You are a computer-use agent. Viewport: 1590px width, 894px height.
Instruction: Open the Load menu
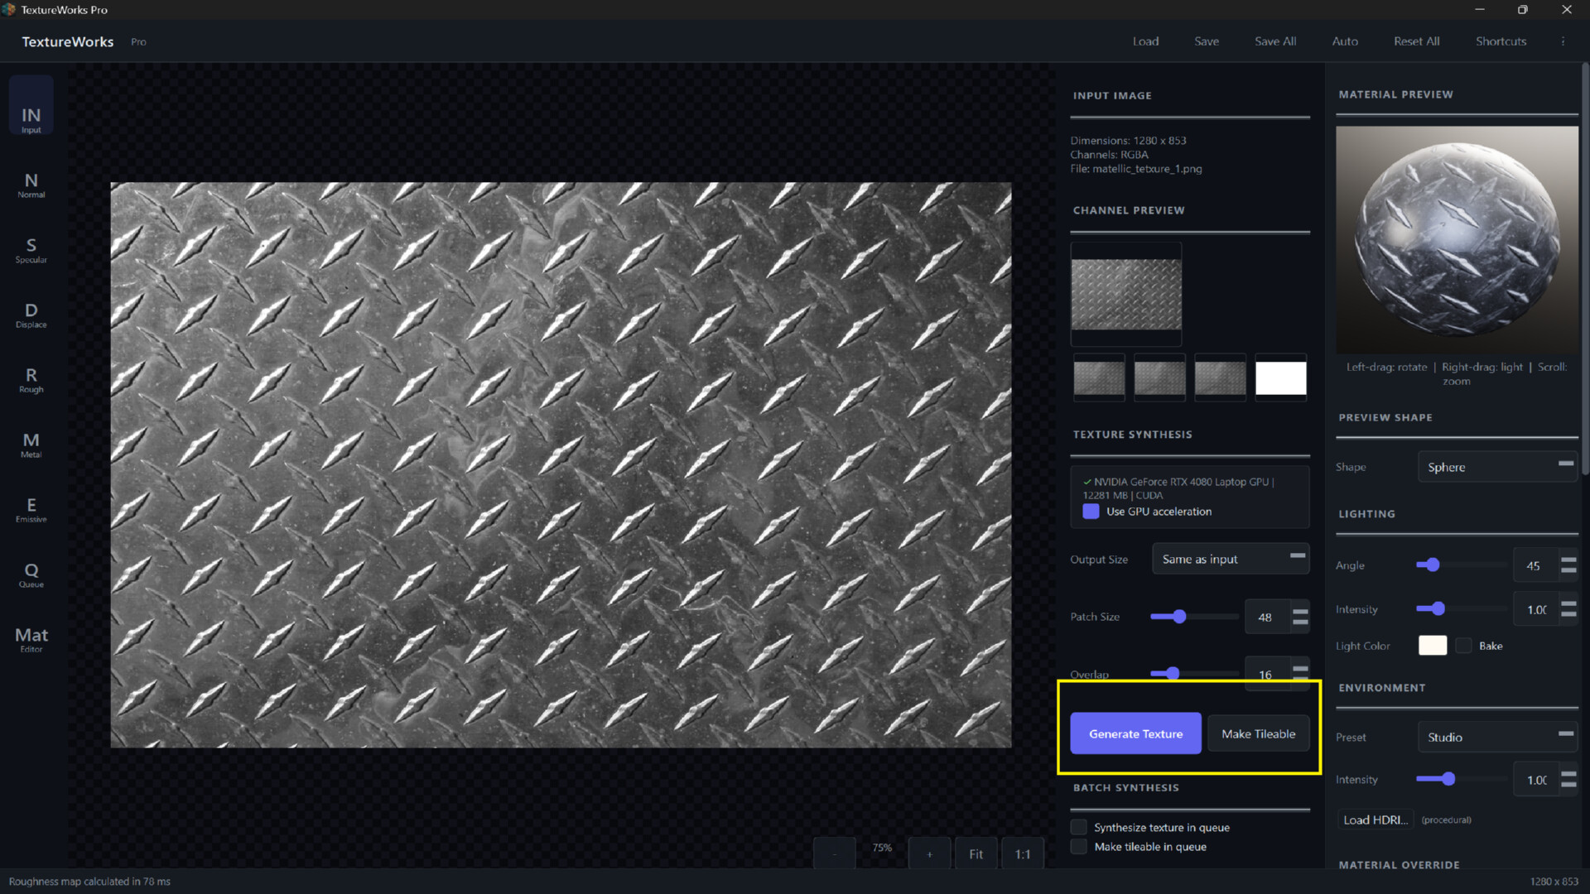(1145, 41)
